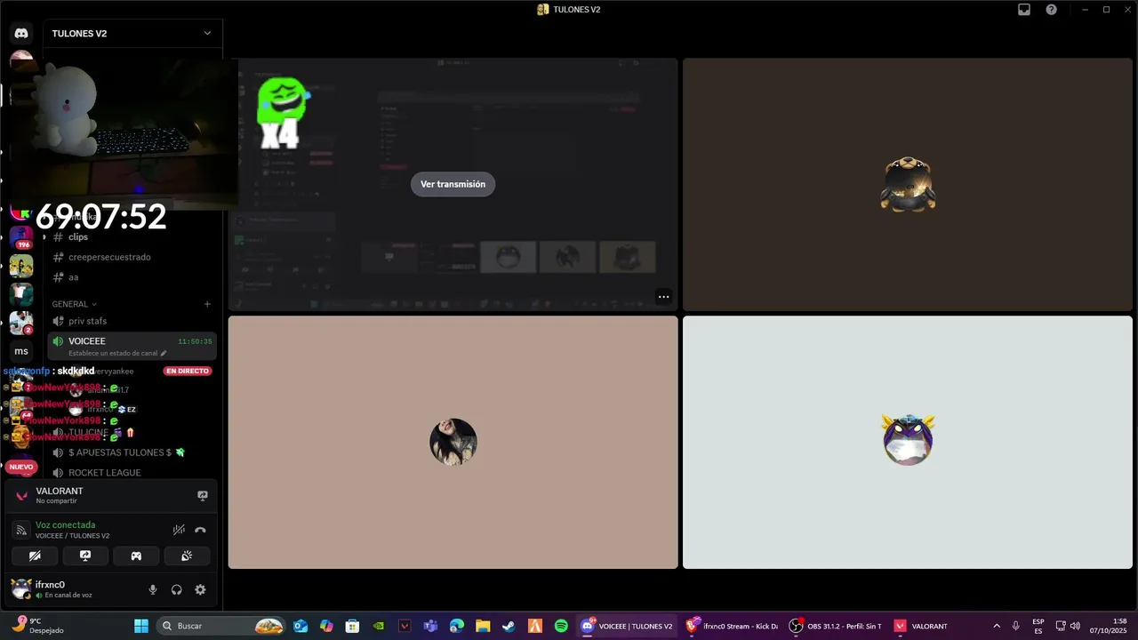The height and width of the screenshot is (640, 1138).
Task: Start an activity controller button
Action: pyautogui.click(x=136, y=556)
